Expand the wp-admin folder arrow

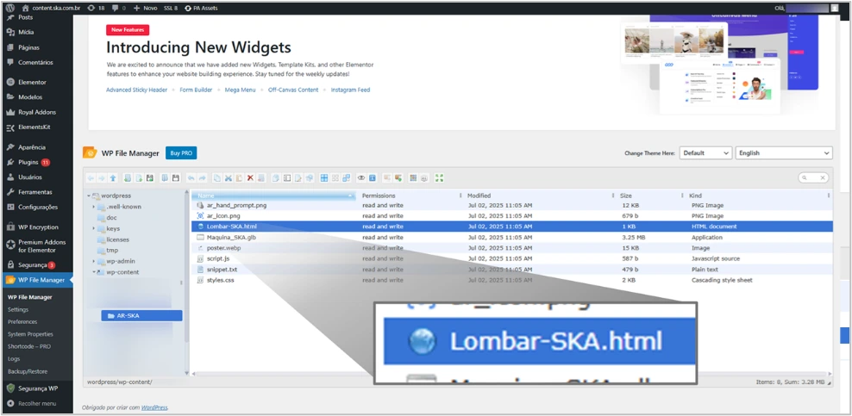tap(93, 262)
